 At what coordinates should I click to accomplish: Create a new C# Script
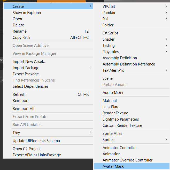(x=132, y=33)
